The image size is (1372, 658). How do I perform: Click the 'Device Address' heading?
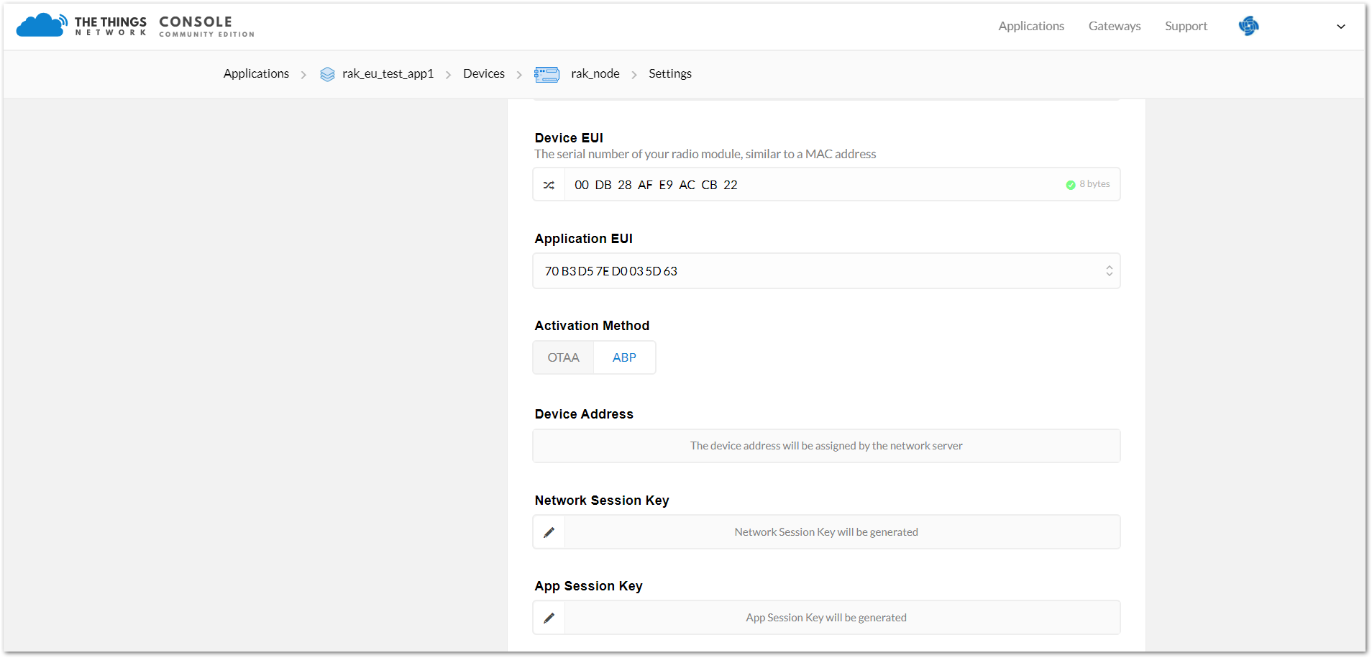click(x=584, y=414)
